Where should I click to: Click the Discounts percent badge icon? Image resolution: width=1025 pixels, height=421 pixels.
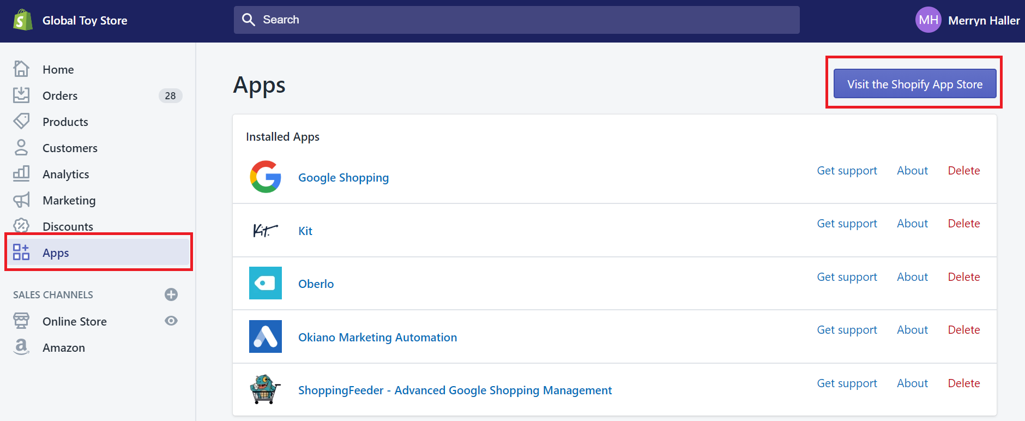(21, 225)
